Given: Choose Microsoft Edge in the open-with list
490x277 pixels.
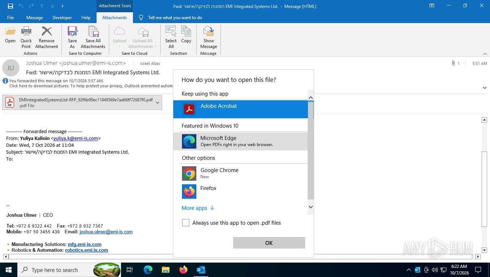Looking at the screenshot, I should (241, 141).
